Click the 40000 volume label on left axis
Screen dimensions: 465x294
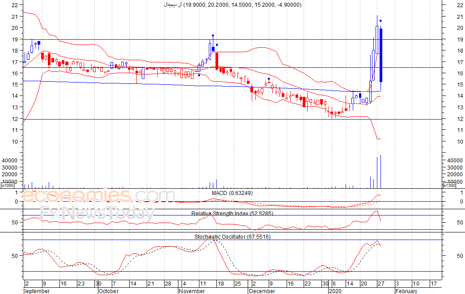pyautogui.click(x=9, y=160)
